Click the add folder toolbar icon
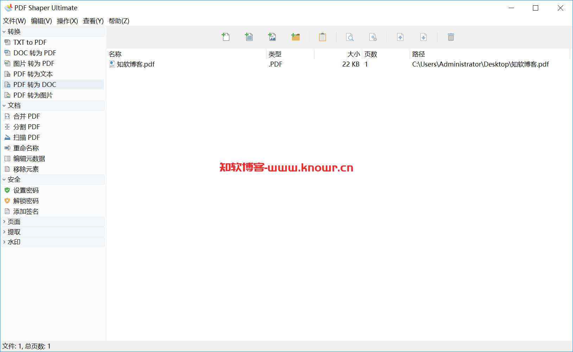 [x=295, y=37]
